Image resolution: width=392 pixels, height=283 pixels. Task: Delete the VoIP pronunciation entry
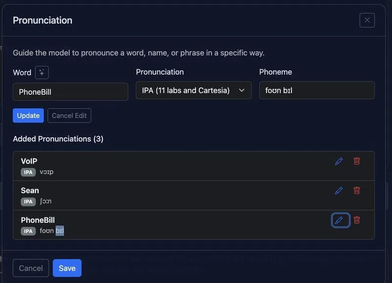tap(357, 161)
